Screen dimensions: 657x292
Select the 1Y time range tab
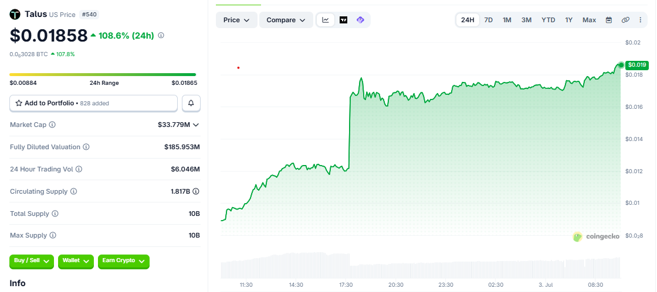[x=568, y=20]
